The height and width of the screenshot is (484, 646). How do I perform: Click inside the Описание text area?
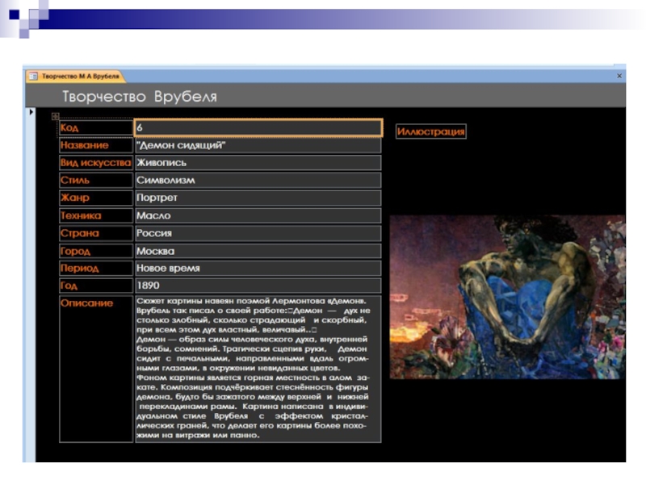coord(258,369)
